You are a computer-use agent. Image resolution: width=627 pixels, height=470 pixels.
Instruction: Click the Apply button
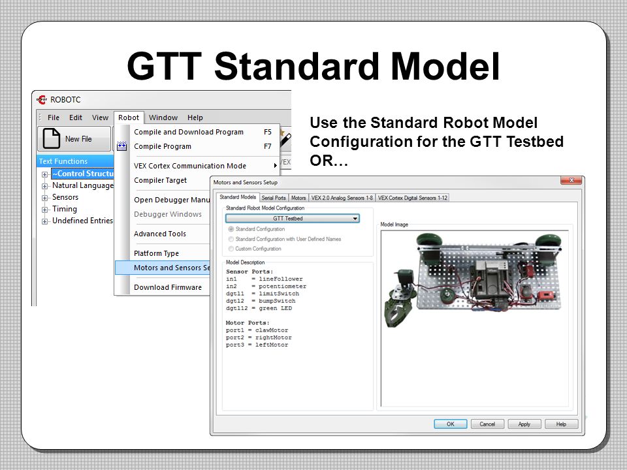coord(524,424)
